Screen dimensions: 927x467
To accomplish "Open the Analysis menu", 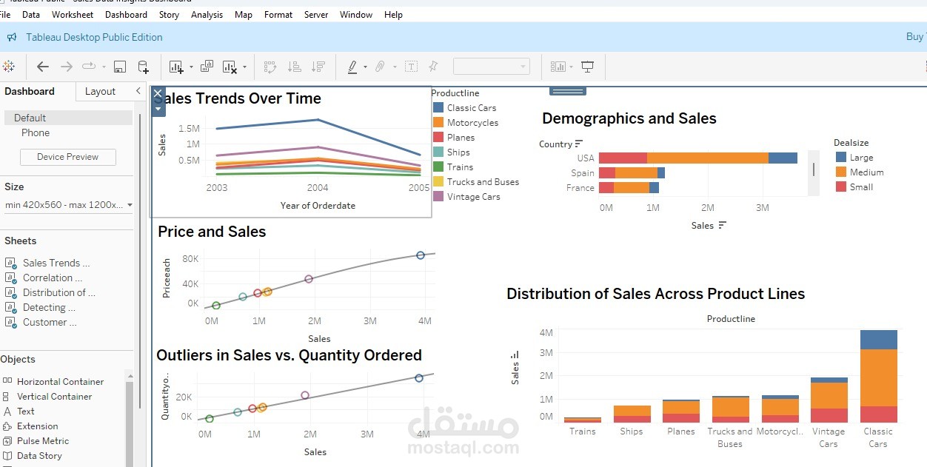I will (207, 14).
